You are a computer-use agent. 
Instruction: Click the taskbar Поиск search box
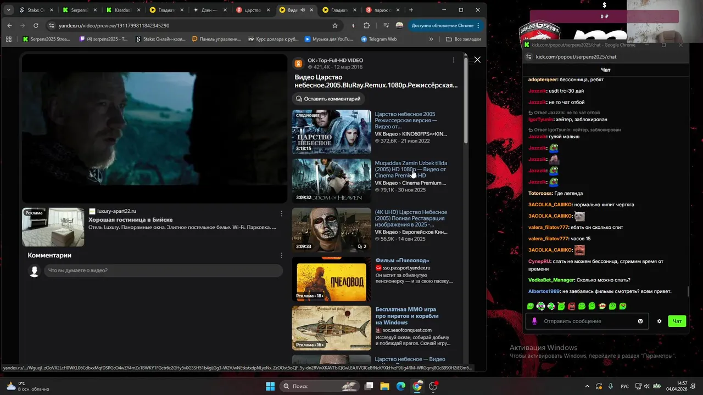pos(320,386)
